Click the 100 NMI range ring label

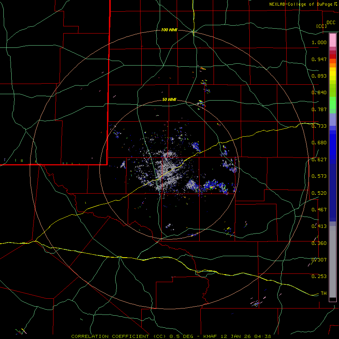click(169, 30)
